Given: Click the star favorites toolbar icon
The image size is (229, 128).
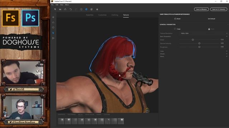Looking at the screenshot, I should click(x=97, y=9).
